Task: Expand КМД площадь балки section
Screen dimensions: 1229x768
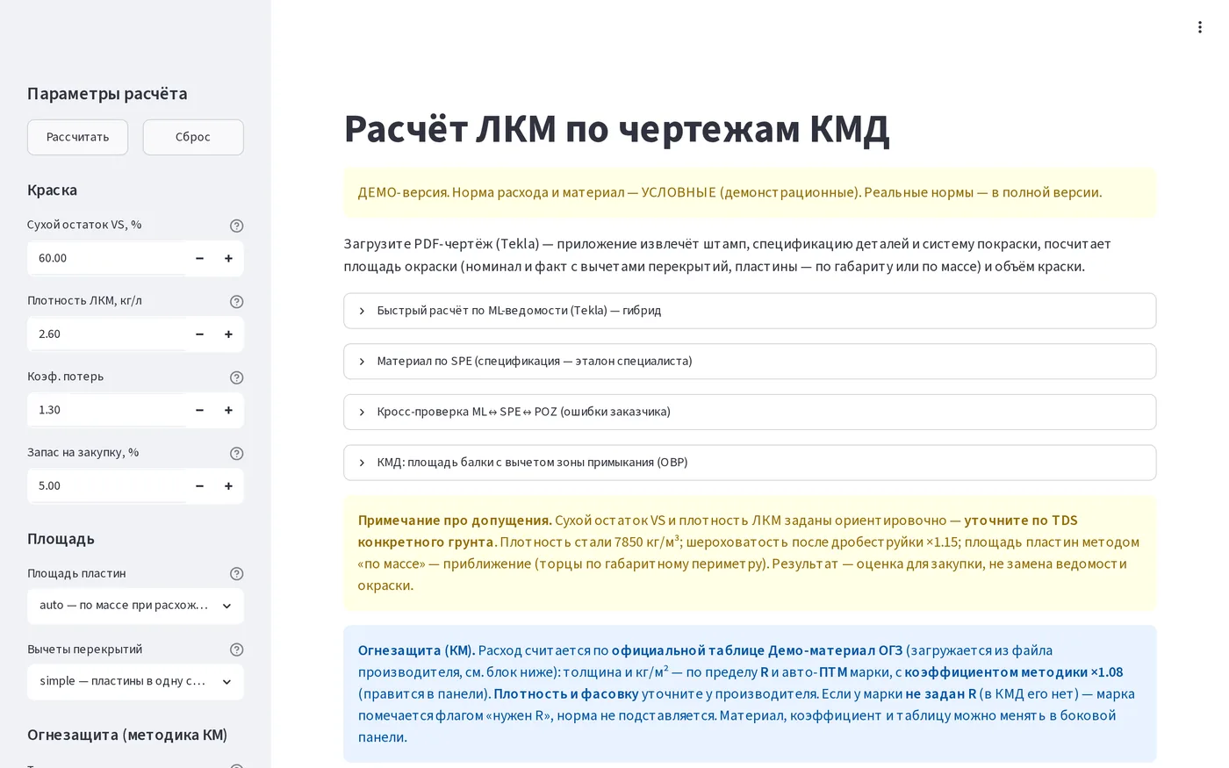Action: pos(750,463)
